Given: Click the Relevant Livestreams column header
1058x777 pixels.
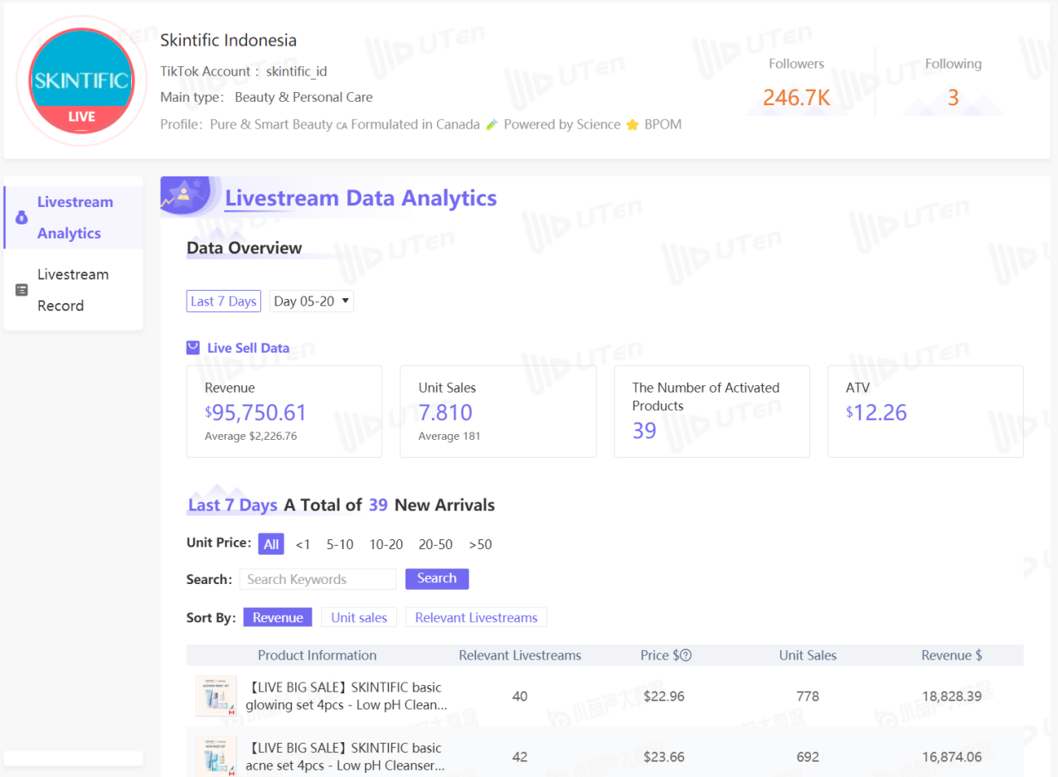Looking at the screenshot, I should click(520, 655).
